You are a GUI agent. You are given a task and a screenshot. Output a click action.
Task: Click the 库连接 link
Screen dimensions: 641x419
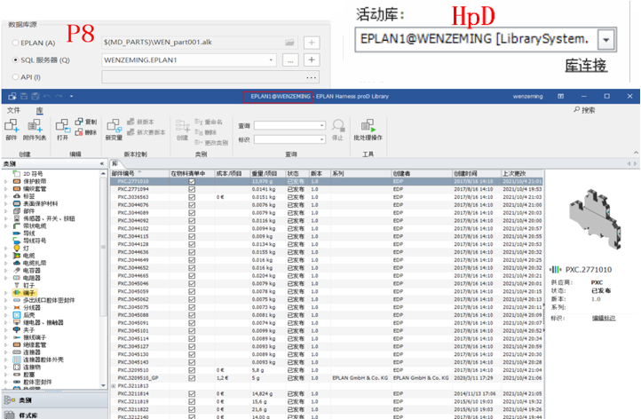point(586,66)
